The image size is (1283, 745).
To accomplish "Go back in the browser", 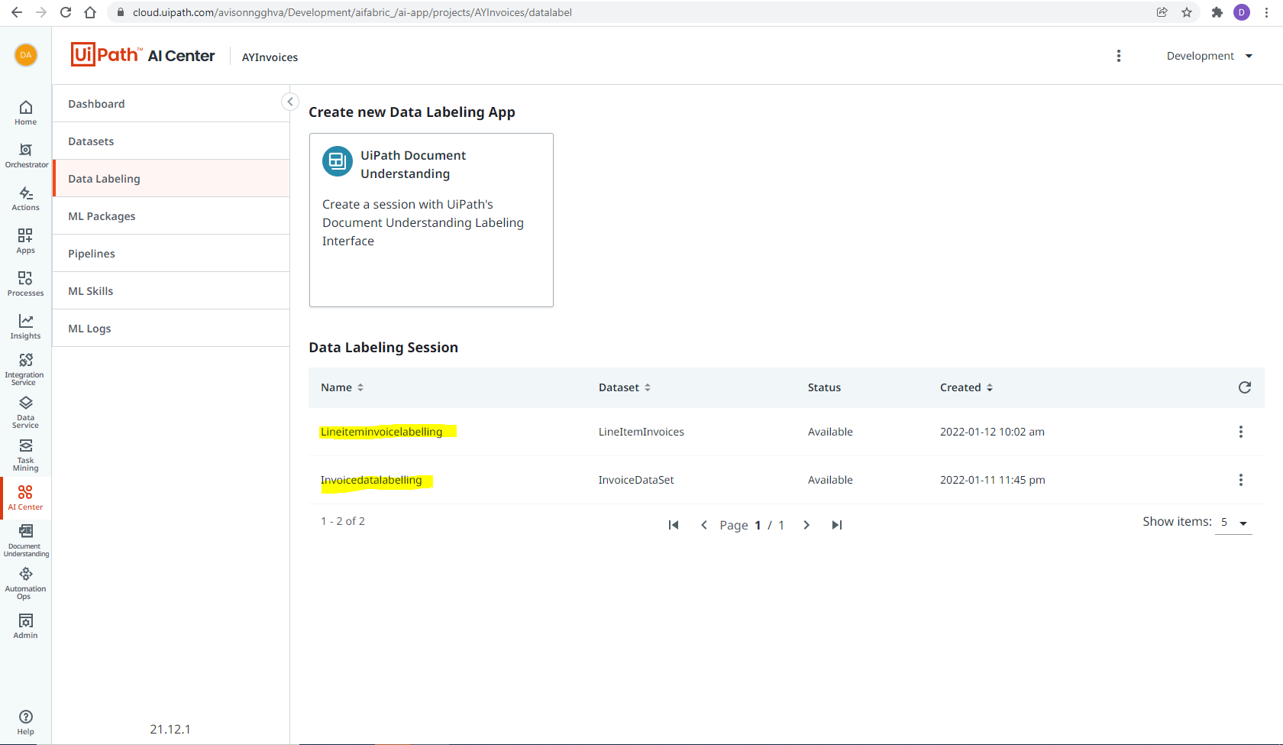I will tap(17, 12).
